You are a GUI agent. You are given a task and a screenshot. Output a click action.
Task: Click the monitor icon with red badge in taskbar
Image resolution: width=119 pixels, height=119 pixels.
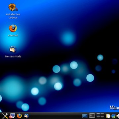coord(12,116)
